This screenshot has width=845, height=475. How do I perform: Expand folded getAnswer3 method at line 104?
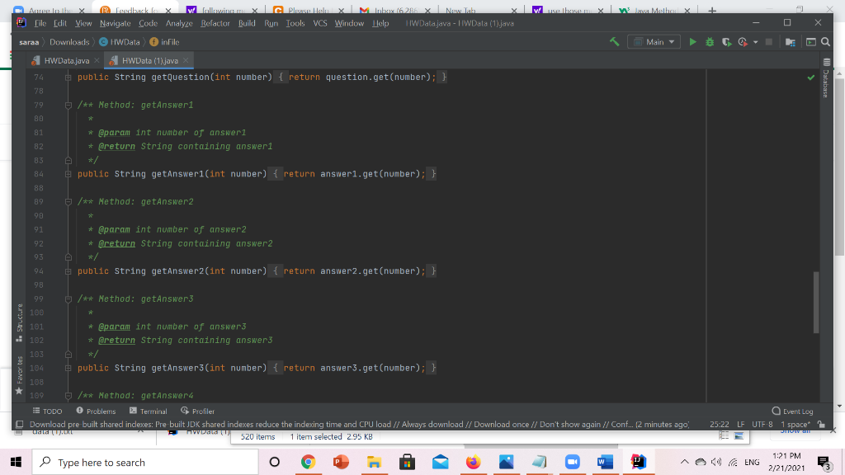[x=68, y=368]
